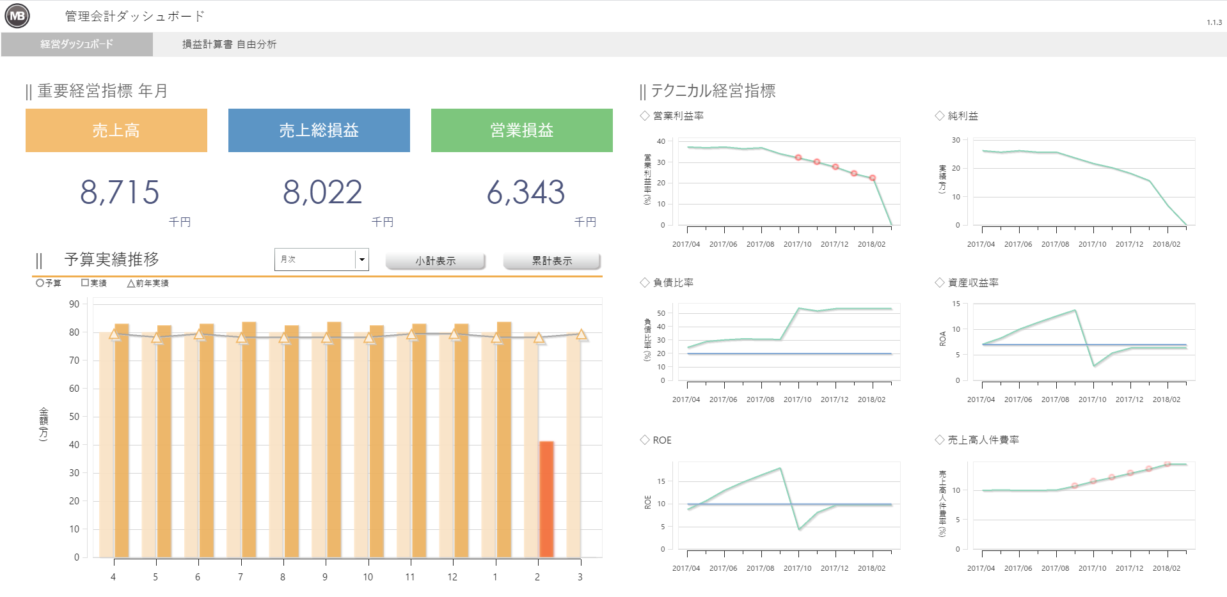Select the green 営業損益 tile

521,130
